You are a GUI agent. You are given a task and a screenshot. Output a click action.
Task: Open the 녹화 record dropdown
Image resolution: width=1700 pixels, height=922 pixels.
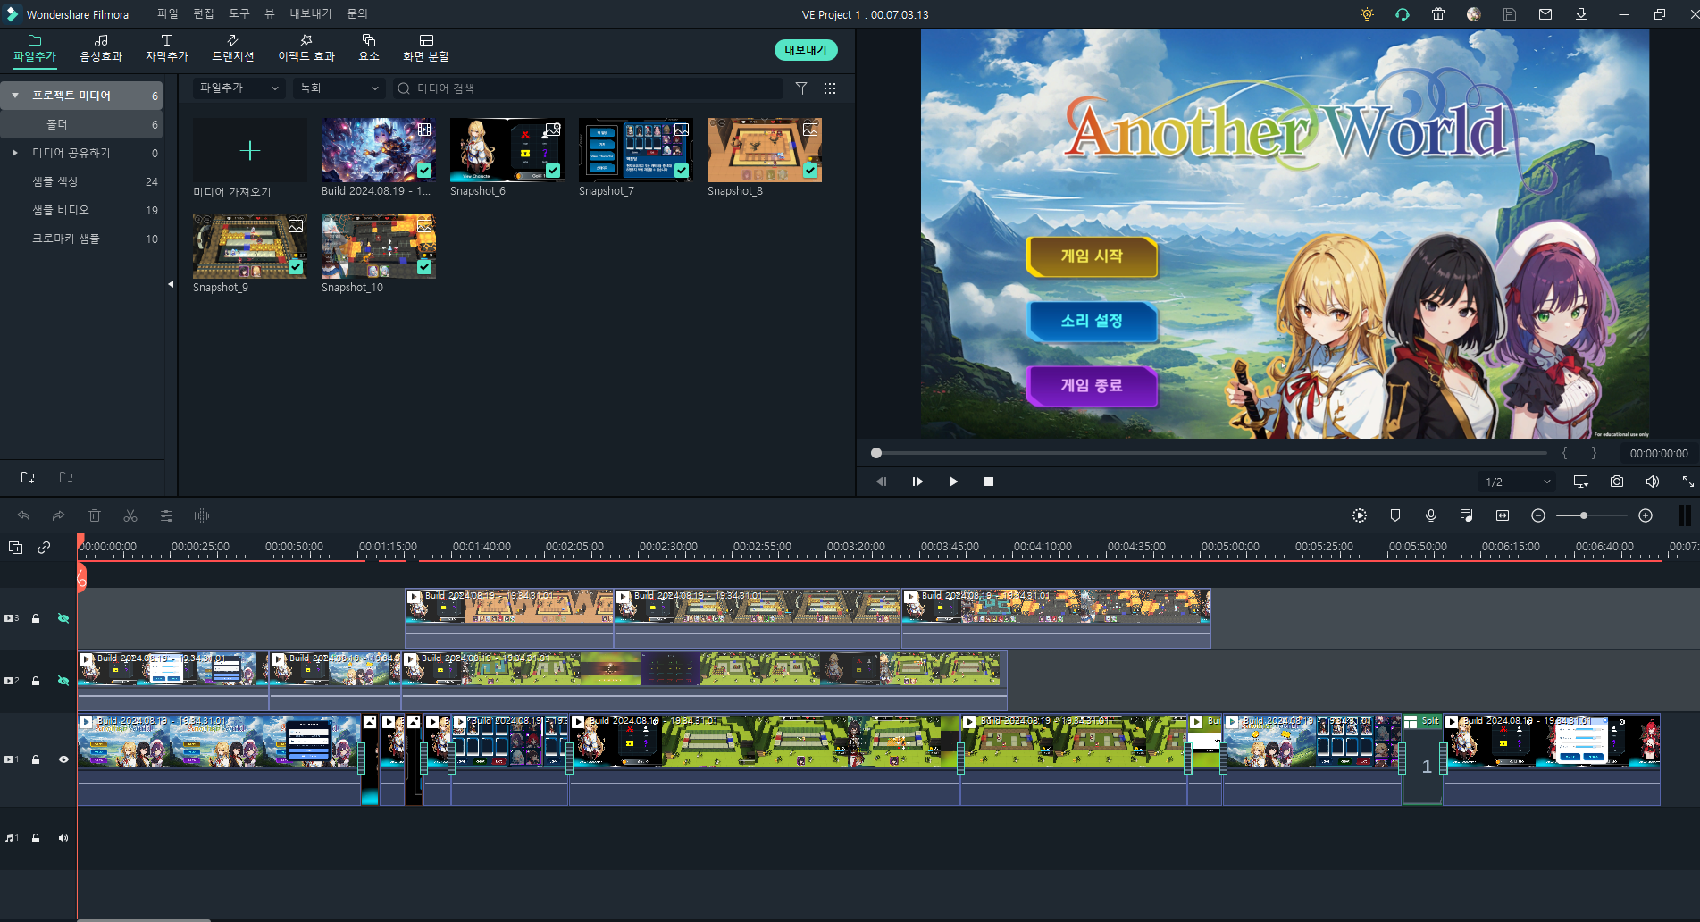tap(339, 88)
